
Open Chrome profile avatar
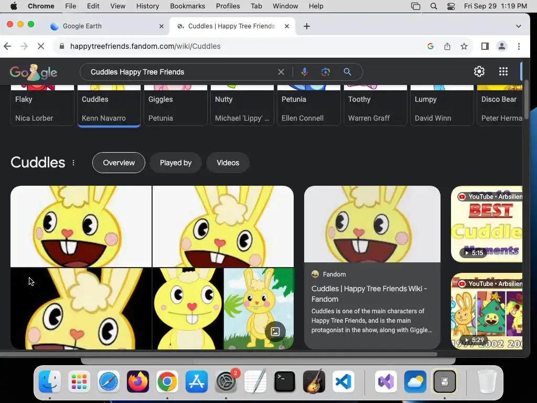[502, 46]
